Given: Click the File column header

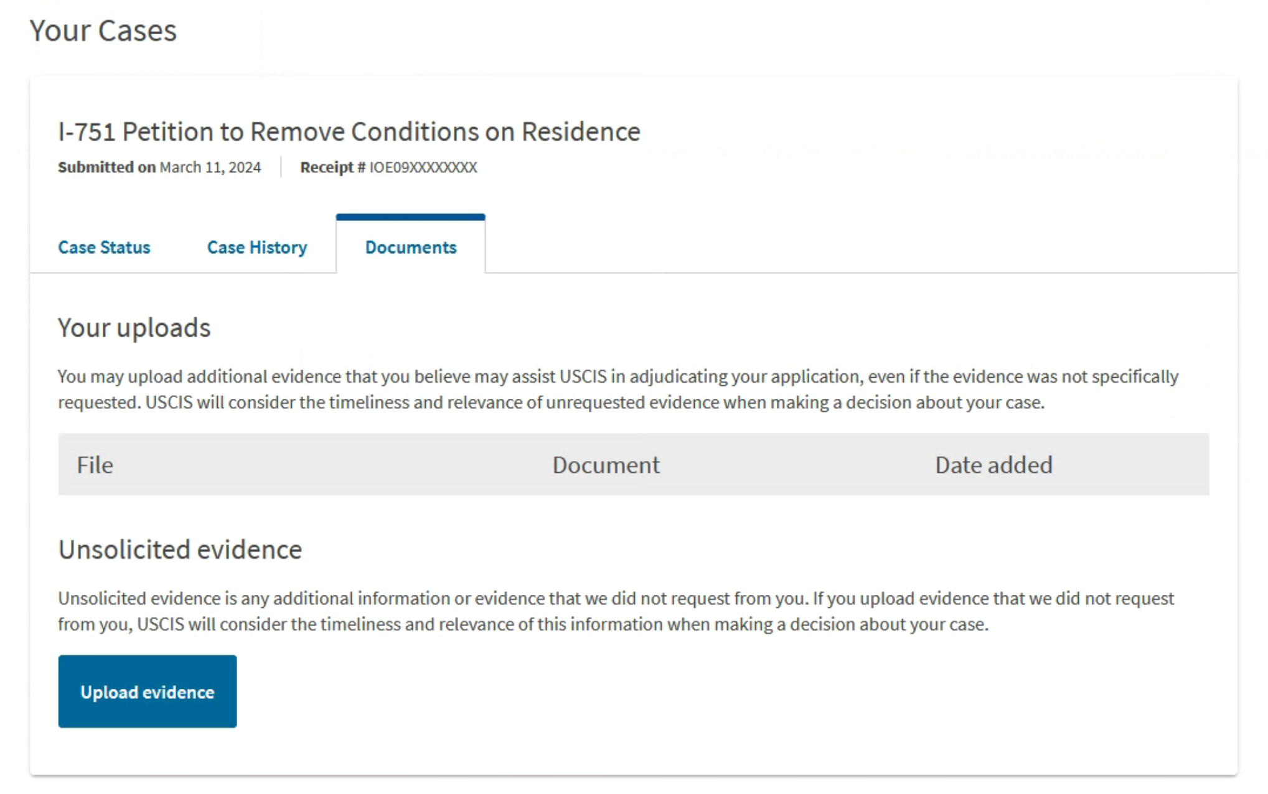Looking at the screenshot, I should point(95,465).
